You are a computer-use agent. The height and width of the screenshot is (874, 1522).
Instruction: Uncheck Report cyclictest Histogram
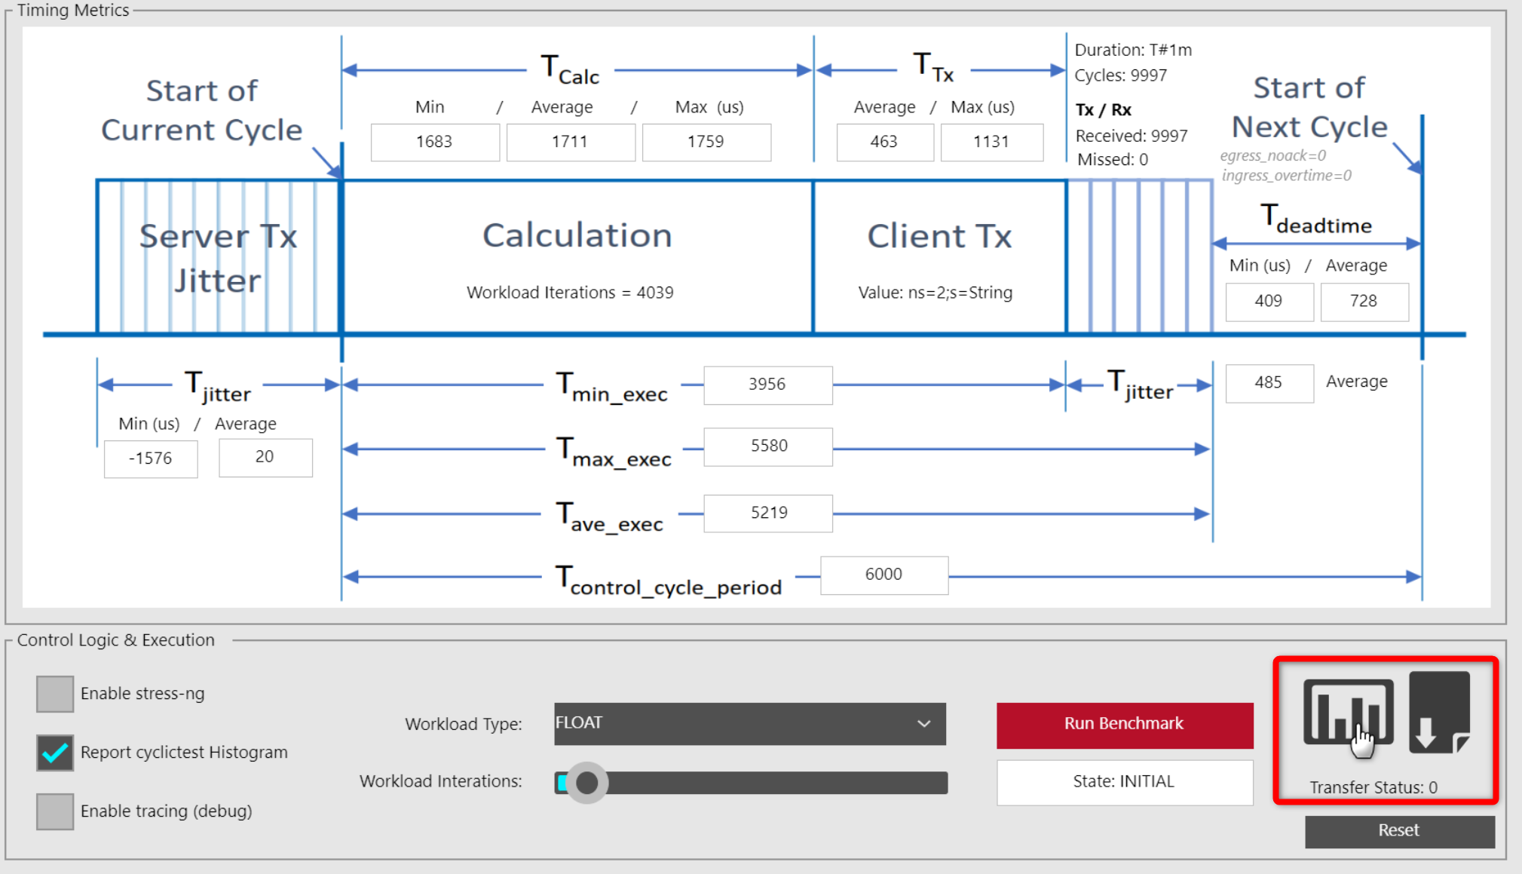(55, 753)
